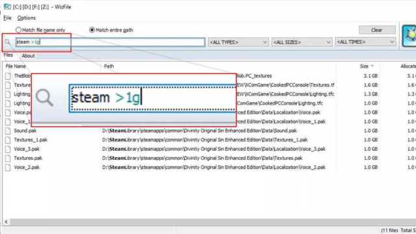This screenshot has height=234, width=416.
Task: Click the horizontal scrollbar left arrow
Action: pyautogui.click(x=6, y=222)
